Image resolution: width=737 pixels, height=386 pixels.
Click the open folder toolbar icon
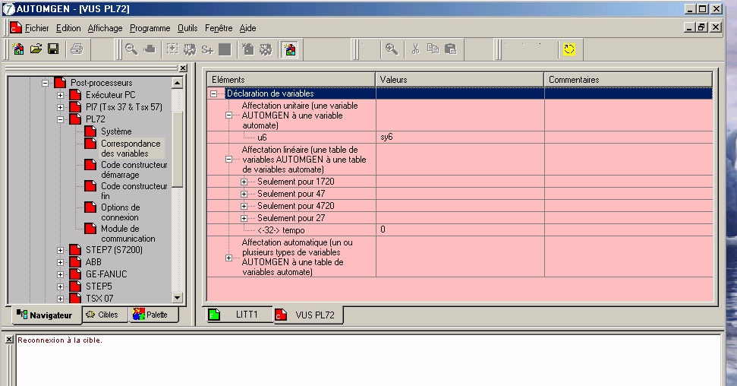pyautogui.click(x=36, y=49)
